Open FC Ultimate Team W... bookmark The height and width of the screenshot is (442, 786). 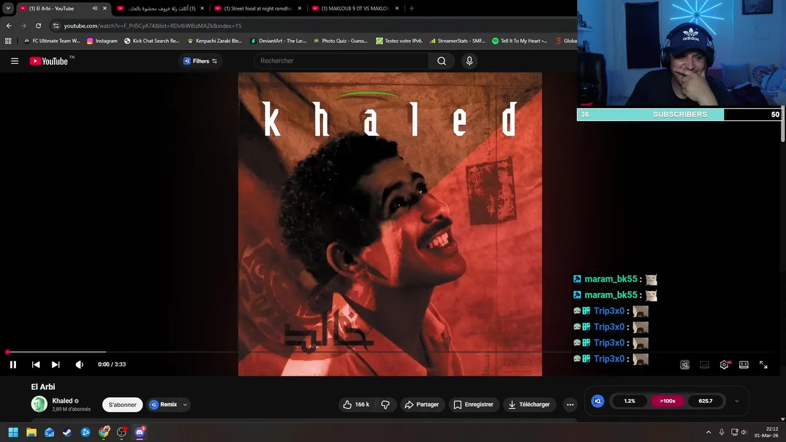(52, 41)
